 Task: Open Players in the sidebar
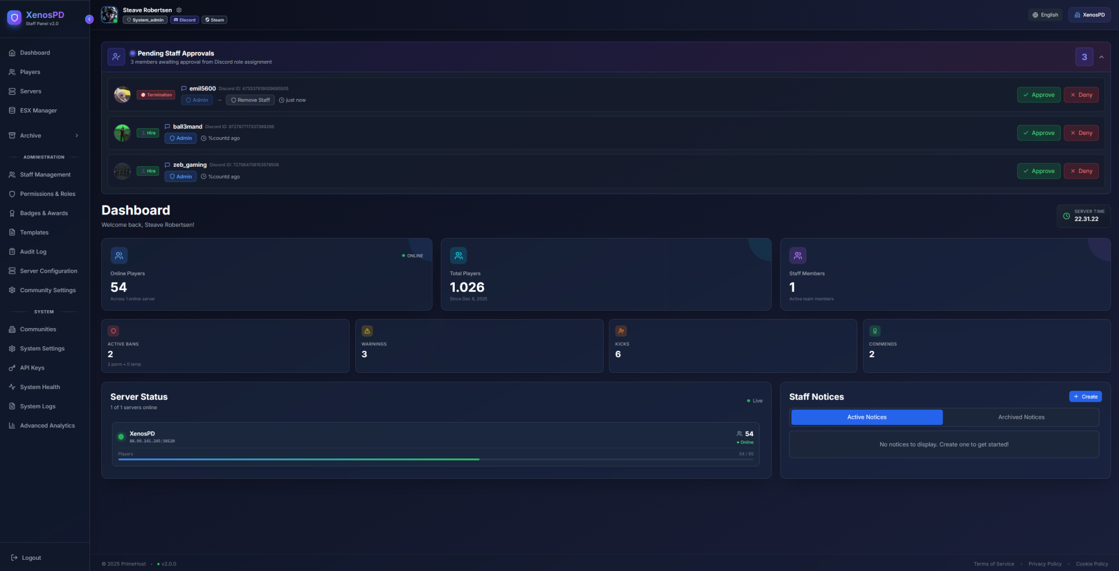45,72
